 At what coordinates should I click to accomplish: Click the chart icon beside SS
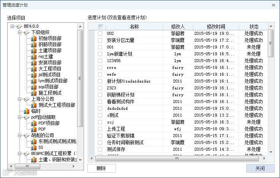click(x=34, y=147)
